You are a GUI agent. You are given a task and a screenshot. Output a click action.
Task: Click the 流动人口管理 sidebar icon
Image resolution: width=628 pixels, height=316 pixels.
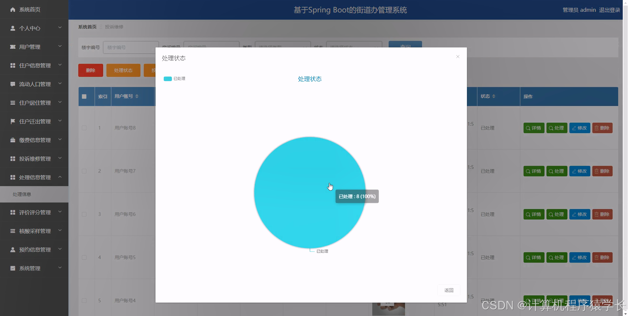[12, 84]
